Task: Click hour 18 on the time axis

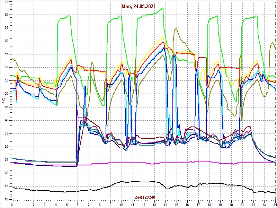Action: pos(209,205)
